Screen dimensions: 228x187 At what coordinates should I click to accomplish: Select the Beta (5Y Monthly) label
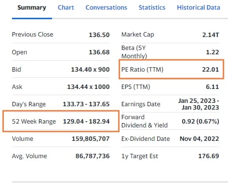134,52
